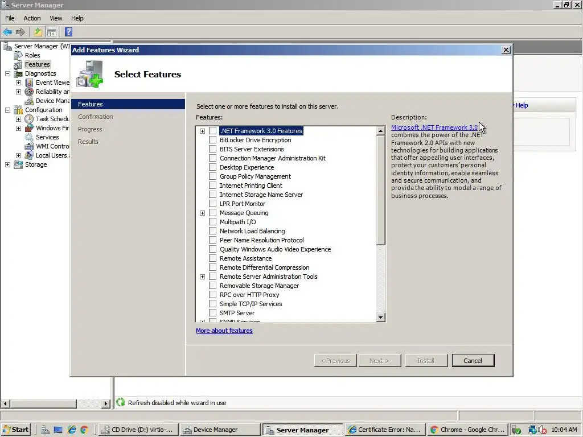Open Chrome quick launch icon
583x437 pixels.
pos(84,430)
